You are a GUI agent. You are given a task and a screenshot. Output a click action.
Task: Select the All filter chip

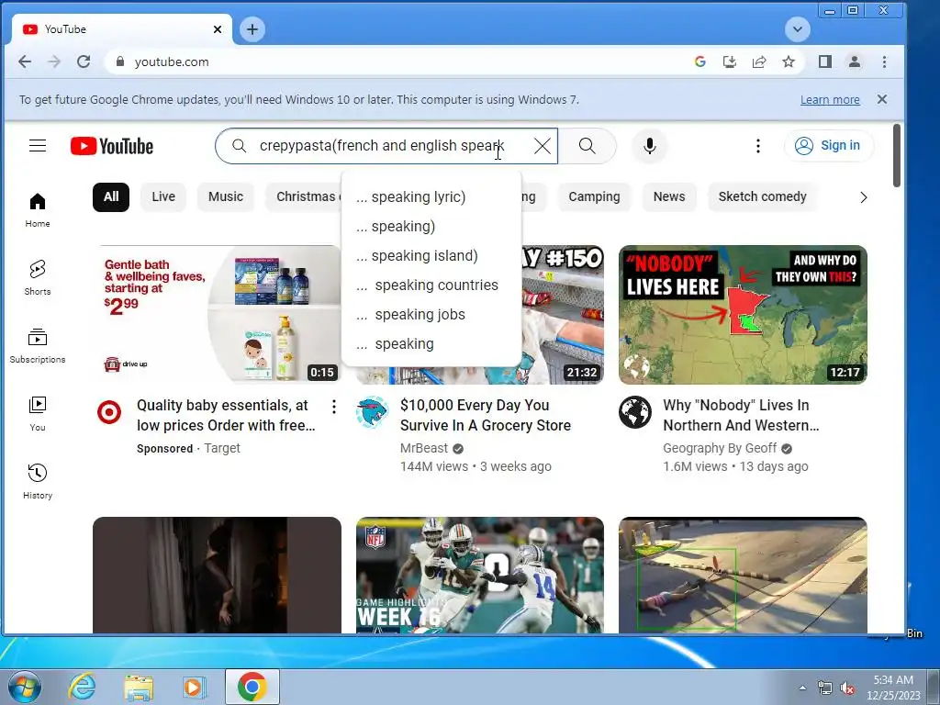pos(111,196)
